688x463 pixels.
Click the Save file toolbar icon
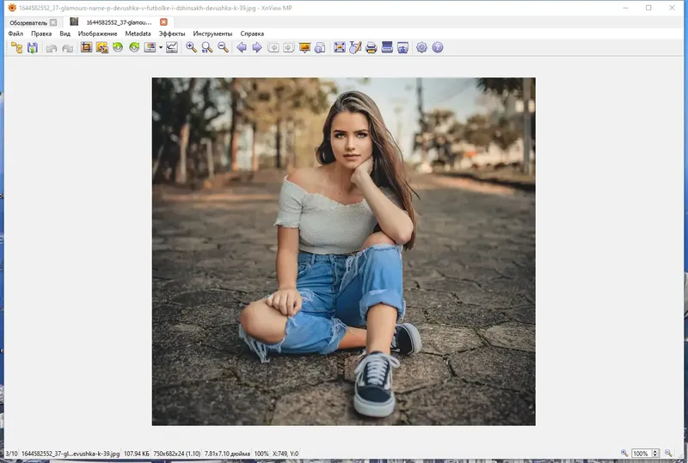pos(32,48)
